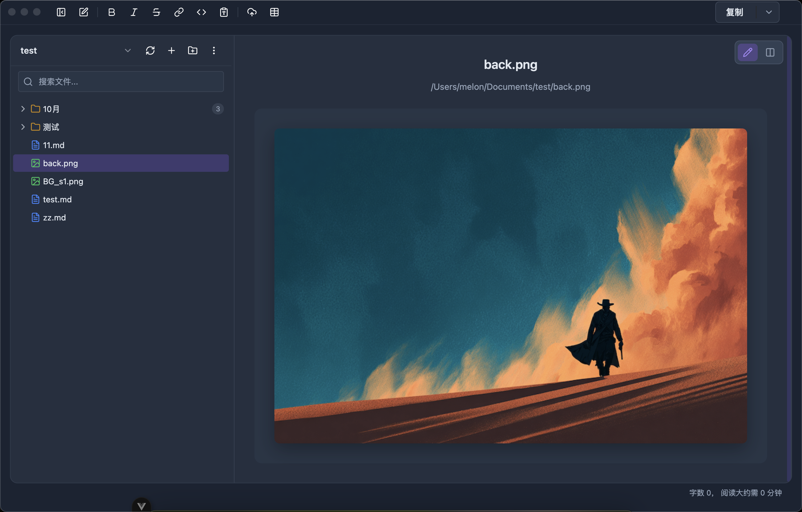This screenshot has height=512, width=802.
Task: Apply italic formatting
Action: 134,12
